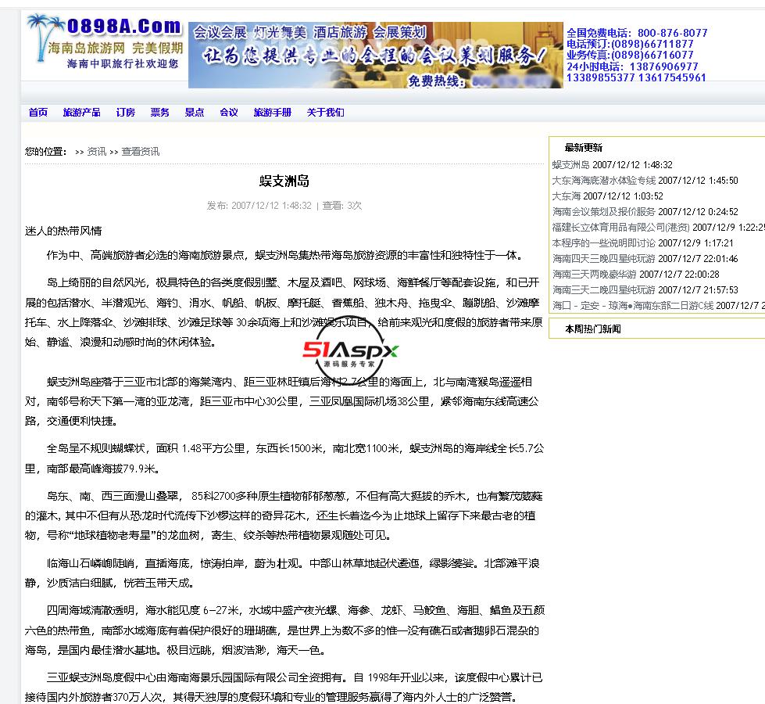
Task: Click the 24小时电话: 13876906977 text
Action: tap(632, 66)
